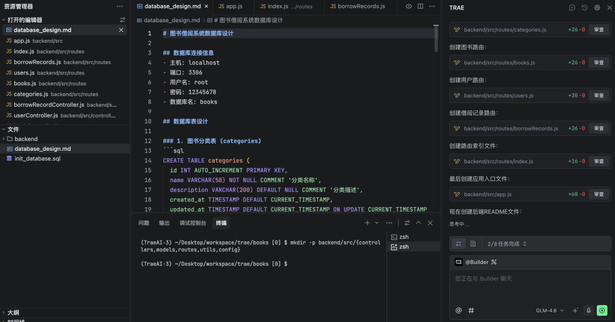Viewport: 615px width, 322px height.
Task: Close the bottom terminal panel
Action: [430, 223]
